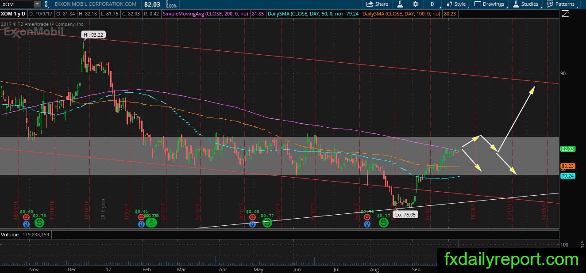
Task: Click the red earnings phone icon labeled $0.95
Action: pos(252,217)
